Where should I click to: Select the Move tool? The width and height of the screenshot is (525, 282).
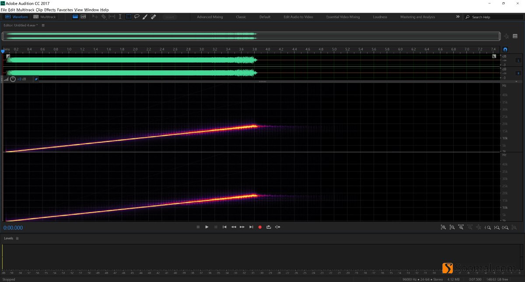click(x=95, y=17)
